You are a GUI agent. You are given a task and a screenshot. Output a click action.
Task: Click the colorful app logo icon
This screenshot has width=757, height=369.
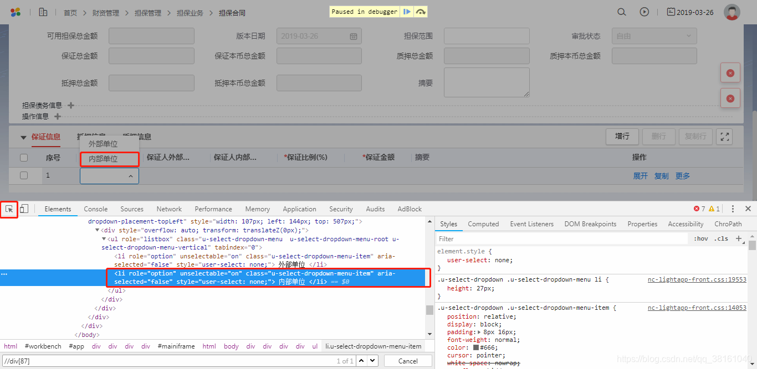click(x=16, y=12)
